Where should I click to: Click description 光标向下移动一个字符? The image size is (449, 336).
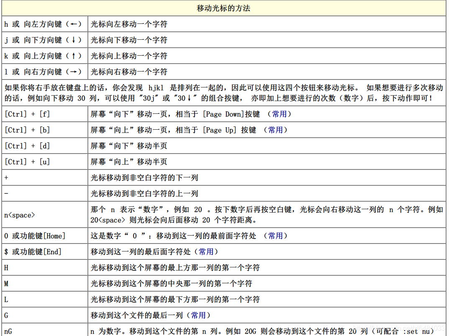click(x=129, y=40)
